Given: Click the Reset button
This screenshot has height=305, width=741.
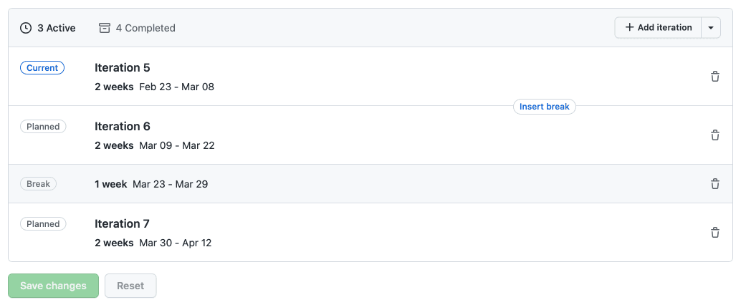Looking at the screenshot, I should 130,286.
